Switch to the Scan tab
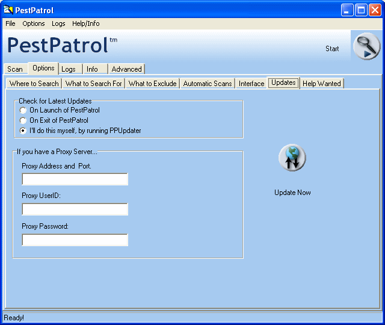The height and width of the screenshot is (325, 385). coord(15,69)
